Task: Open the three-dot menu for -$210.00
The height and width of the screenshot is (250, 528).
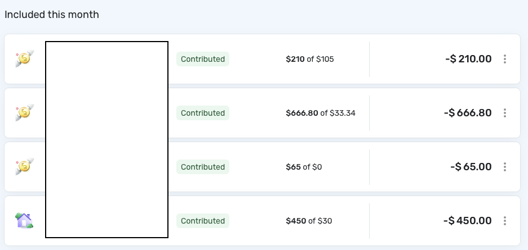Action: [505, 59]
